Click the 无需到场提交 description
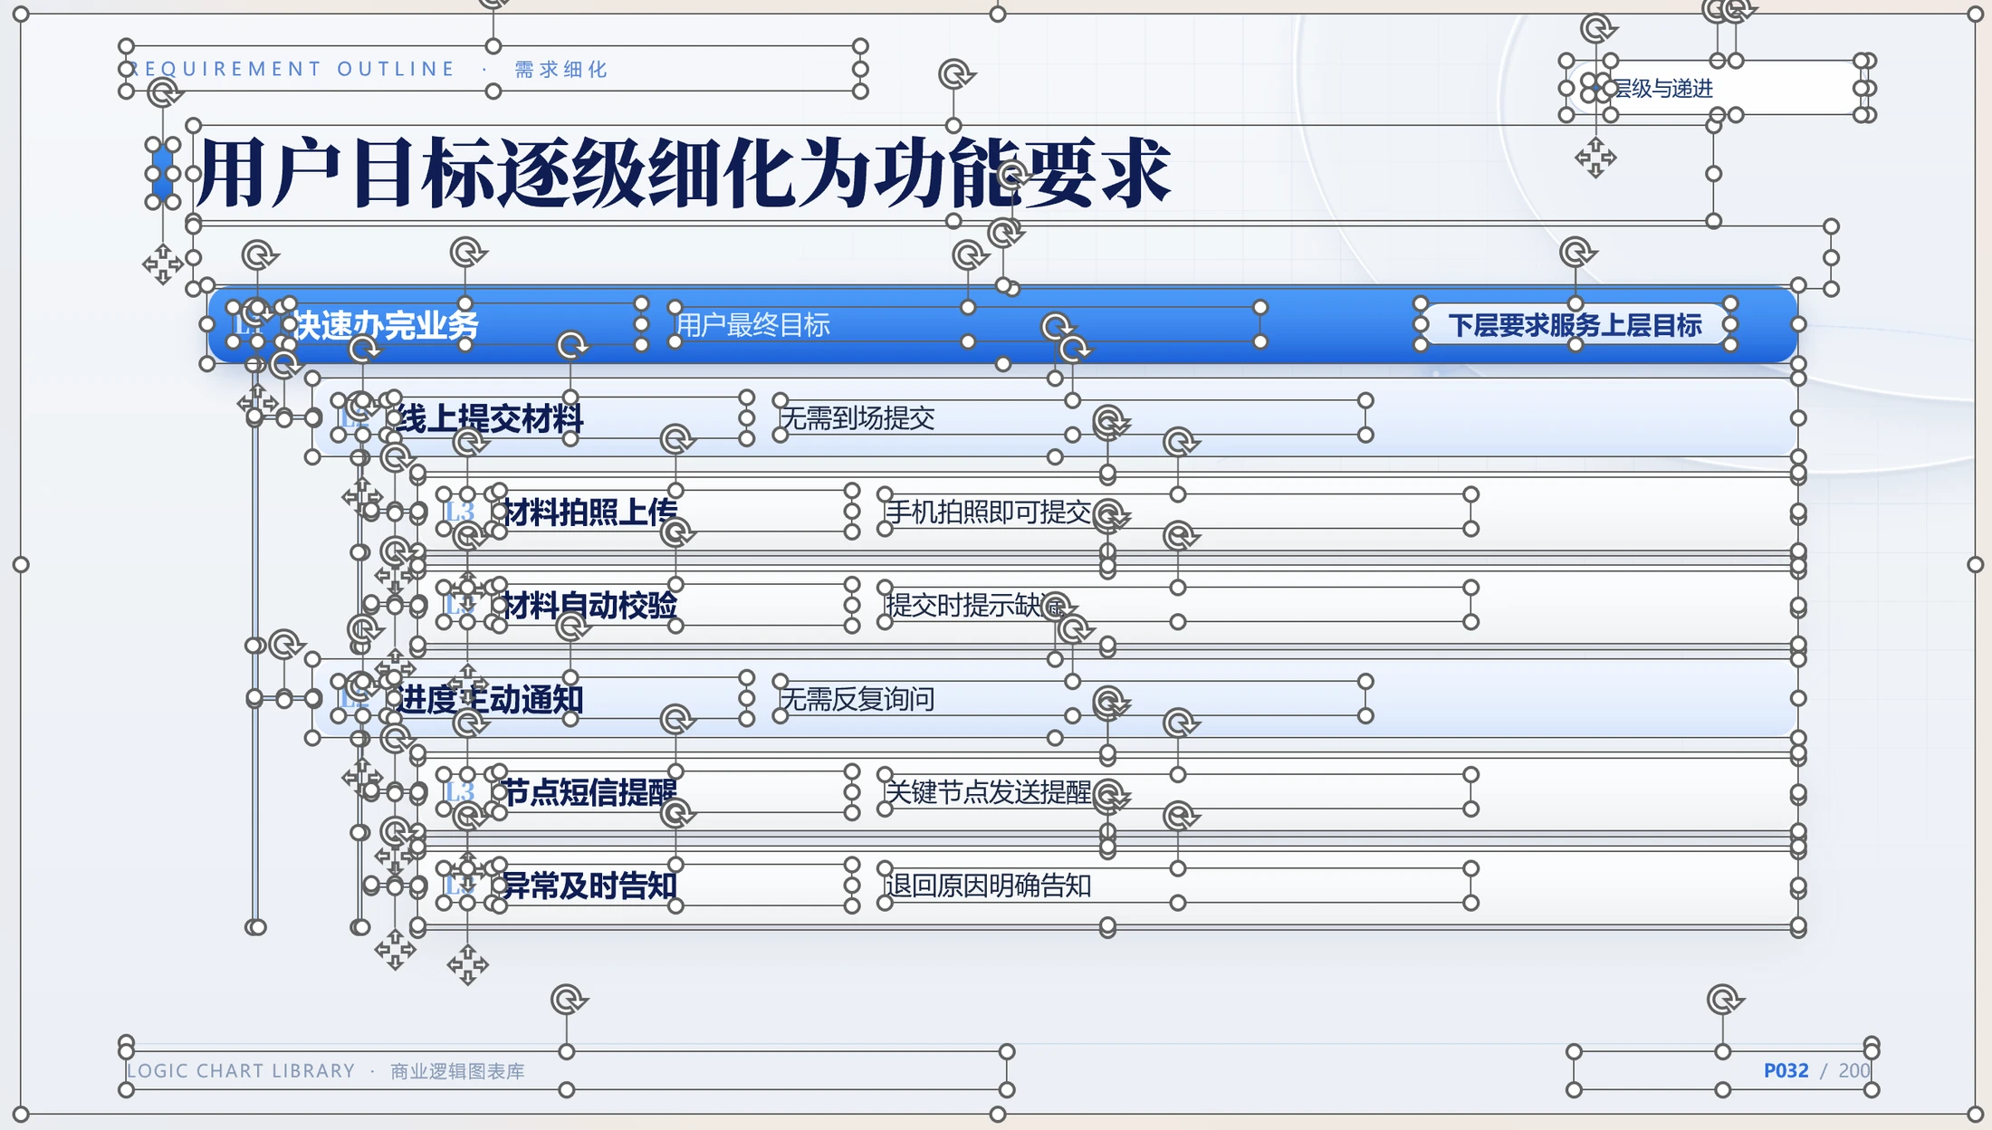The width and height of the screenshot is (1992, 1130). [x=857, y=418]
